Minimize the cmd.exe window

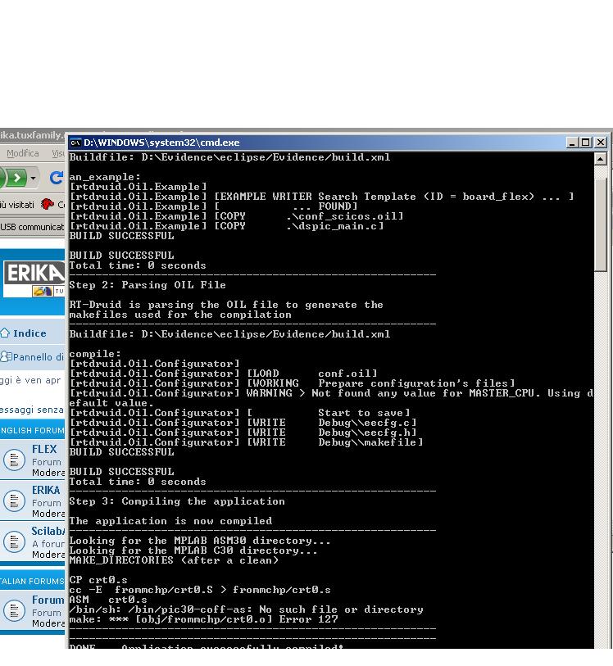pyautogui.click(x=572, y=143)
